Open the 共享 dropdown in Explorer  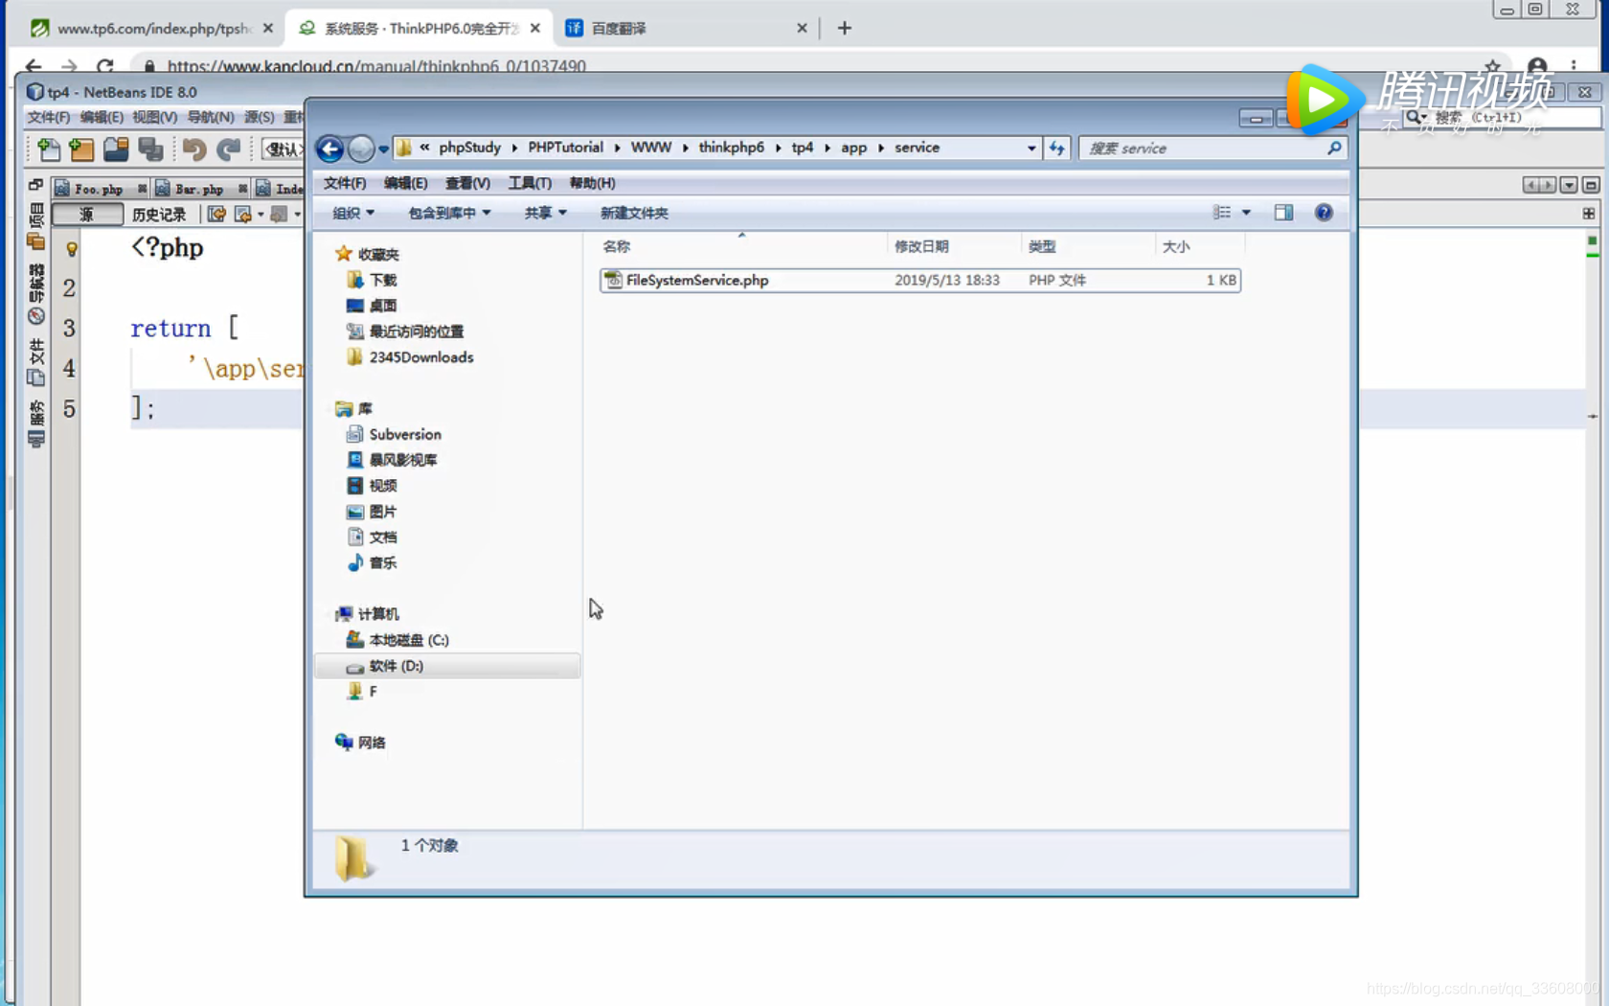pos(545,213)
